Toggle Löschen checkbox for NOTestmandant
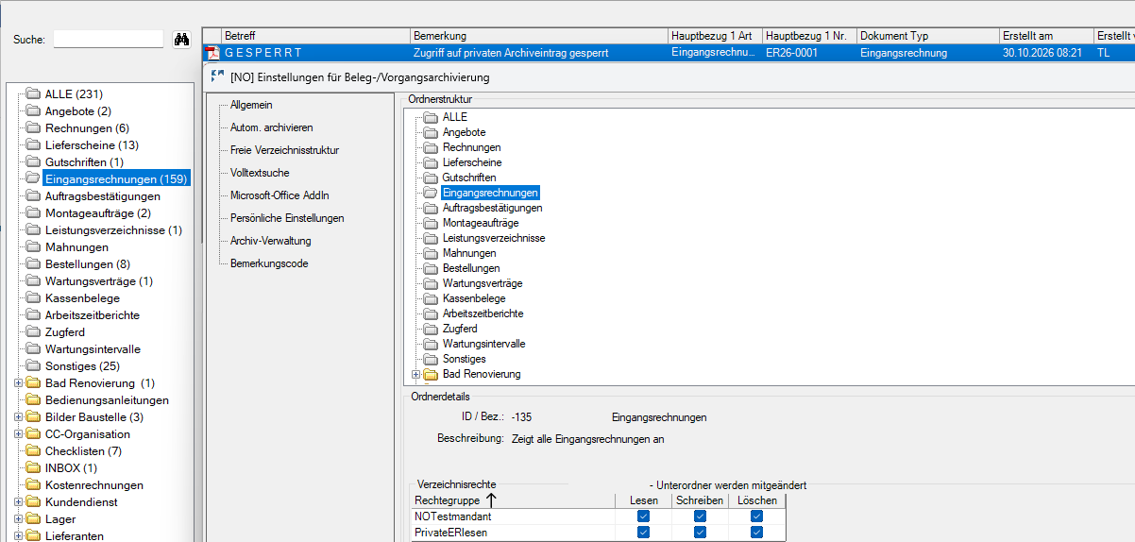 [x=757, y=517]
